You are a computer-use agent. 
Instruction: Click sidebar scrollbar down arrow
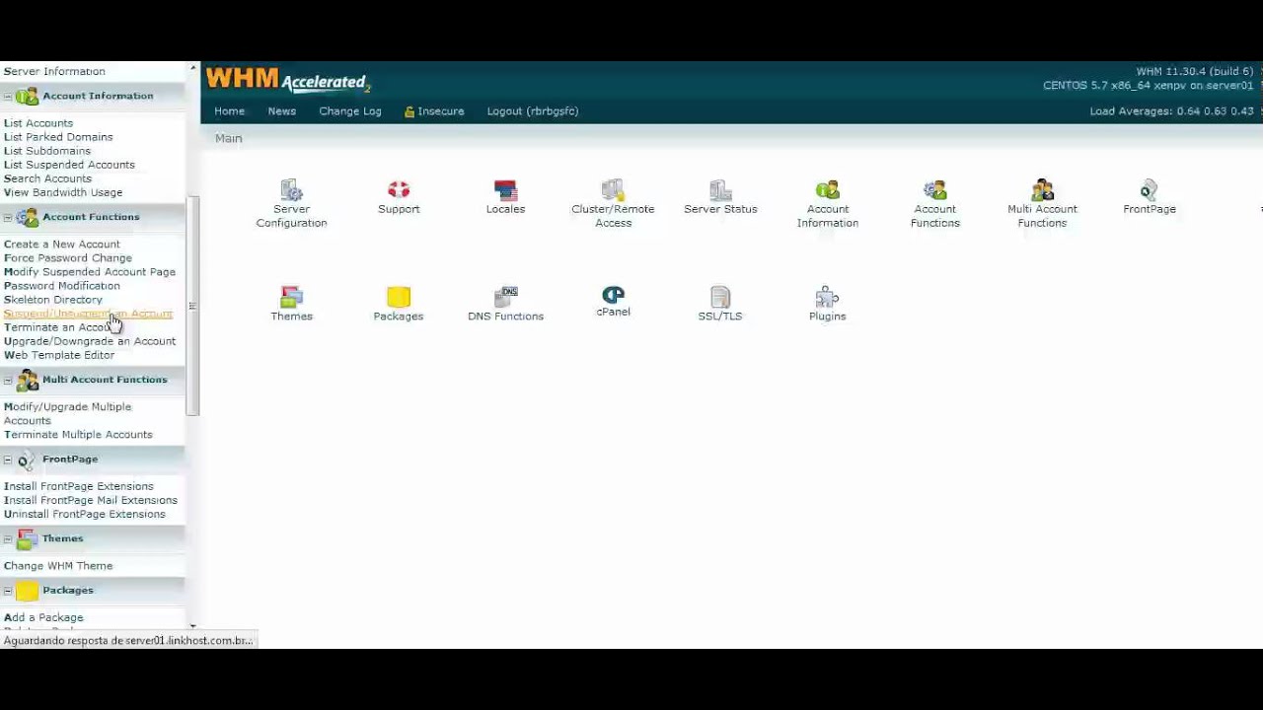click(x=192, y=626)
